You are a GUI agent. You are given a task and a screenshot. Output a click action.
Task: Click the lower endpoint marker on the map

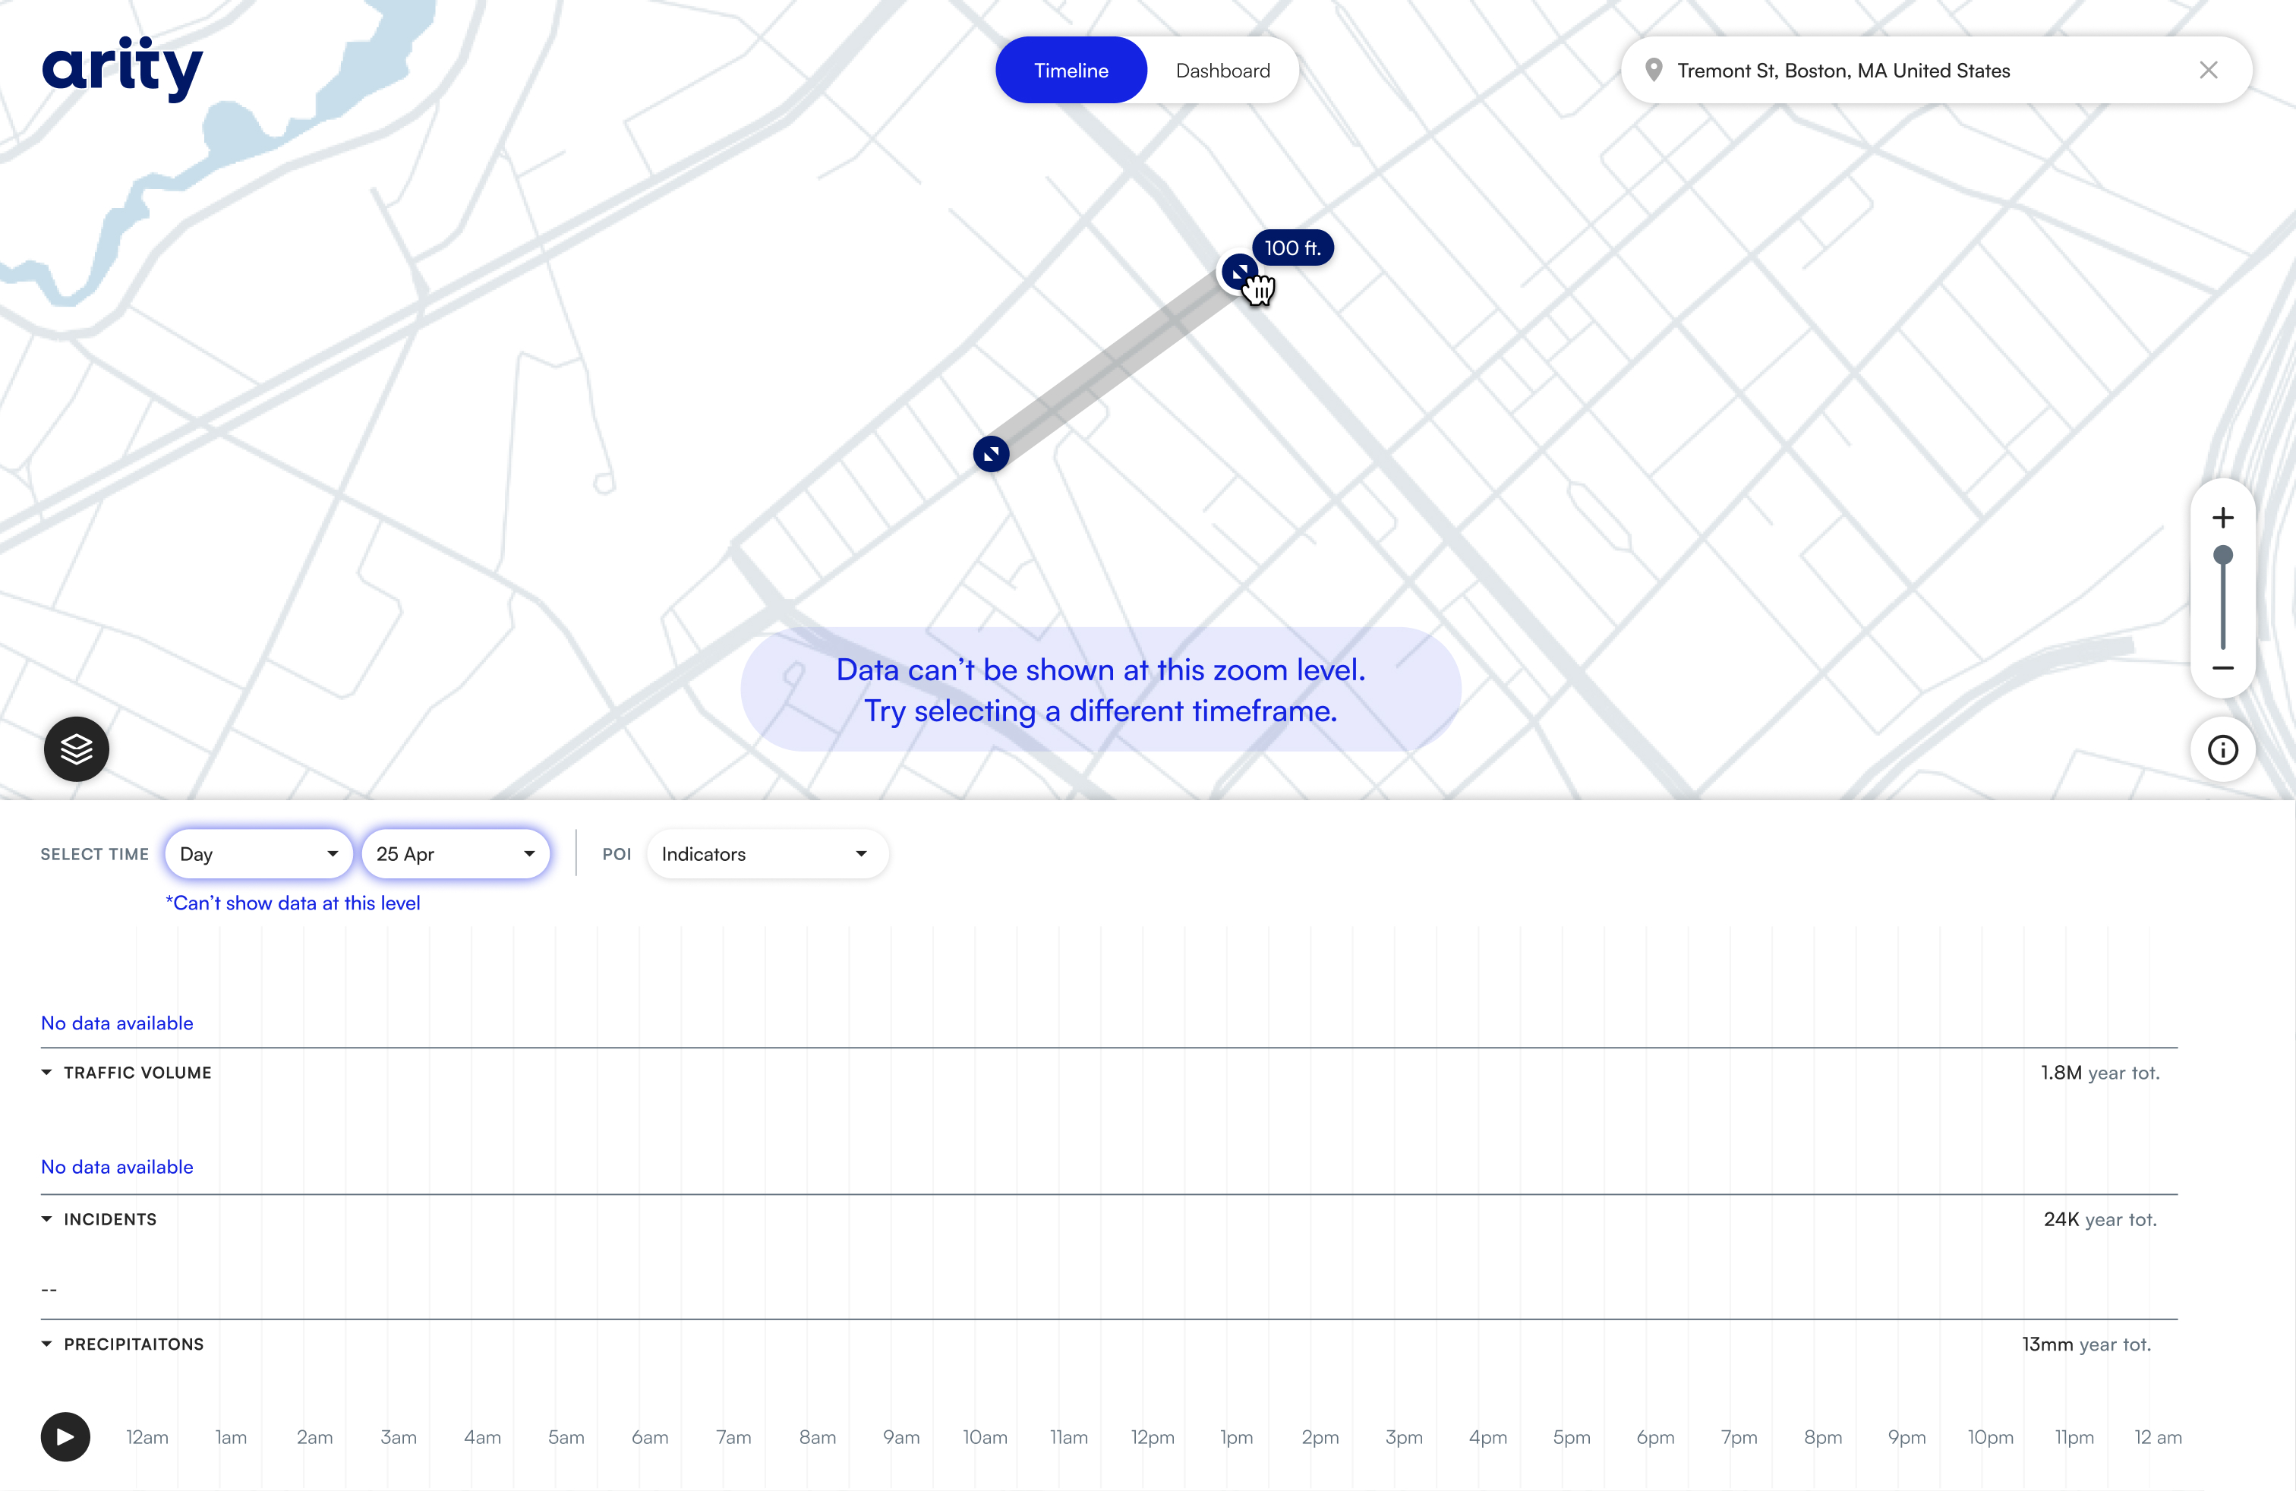990,453
